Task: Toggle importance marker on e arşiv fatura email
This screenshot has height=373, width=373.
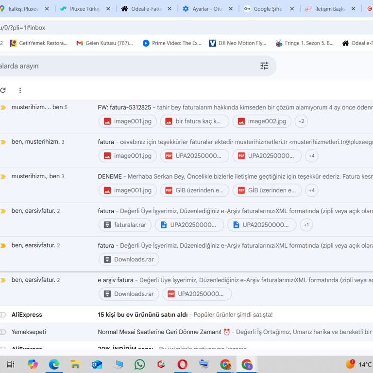Action: tap(3, 280)
